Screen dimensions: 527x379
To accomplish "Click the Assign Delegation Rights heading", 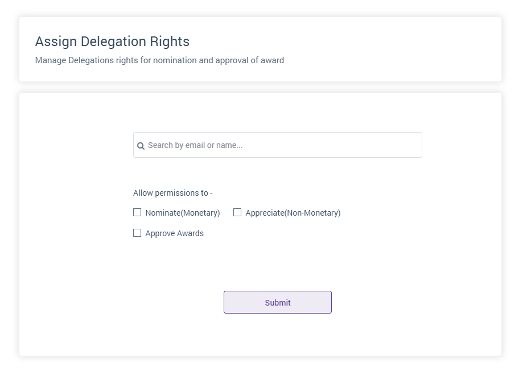I will coord(112,42).
